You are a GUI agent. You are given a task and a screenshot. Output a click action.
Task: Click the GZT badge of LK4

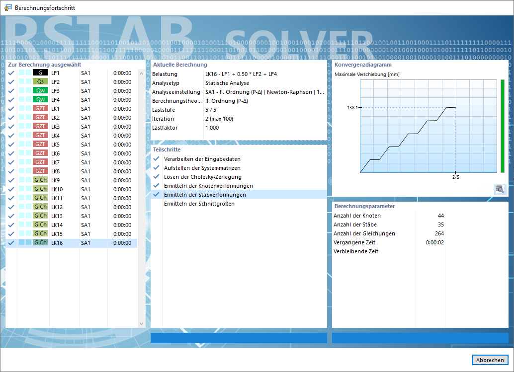coord(40,135)
